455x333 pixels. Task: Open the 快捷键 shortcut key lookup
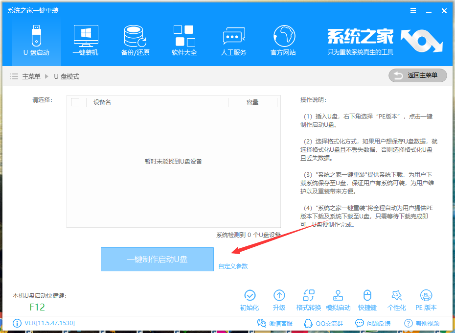[x=367, y=296]
